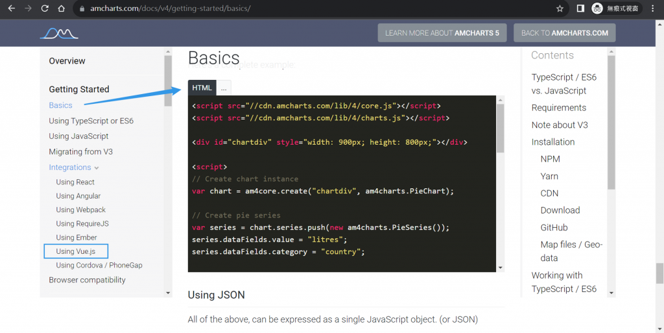Open Browser compatibility page
664x333 pixels.
pos(88,280)
